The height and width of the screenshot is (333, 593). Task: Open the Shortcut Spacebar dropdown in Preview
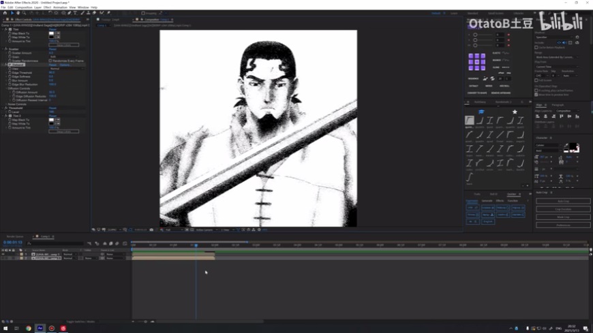555,37
